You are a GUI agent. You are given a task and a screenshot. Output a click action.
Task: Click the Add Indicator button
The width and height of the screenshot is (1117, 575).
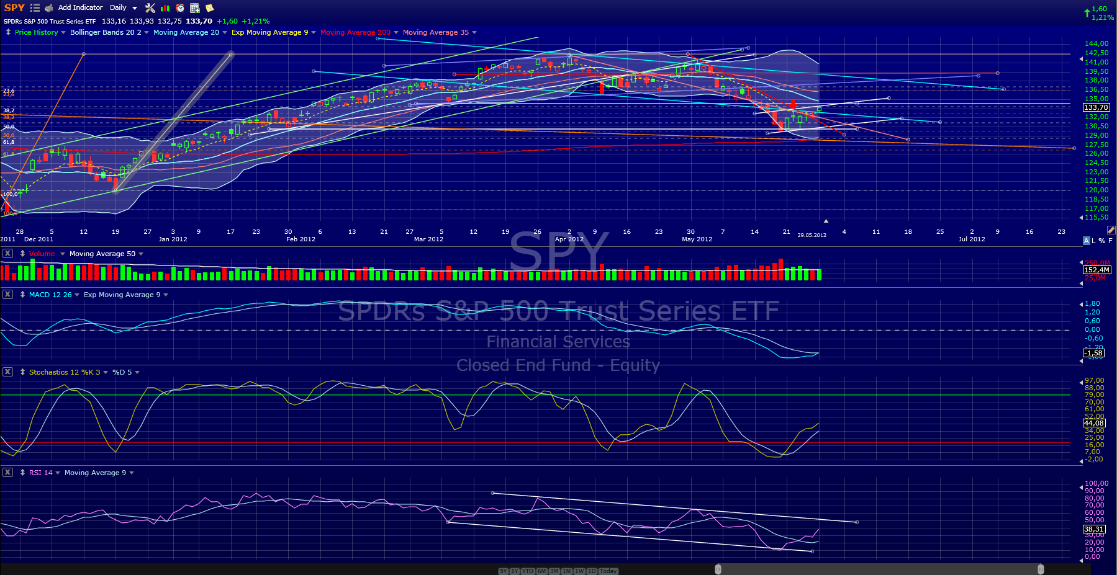(x=81, y=8)
